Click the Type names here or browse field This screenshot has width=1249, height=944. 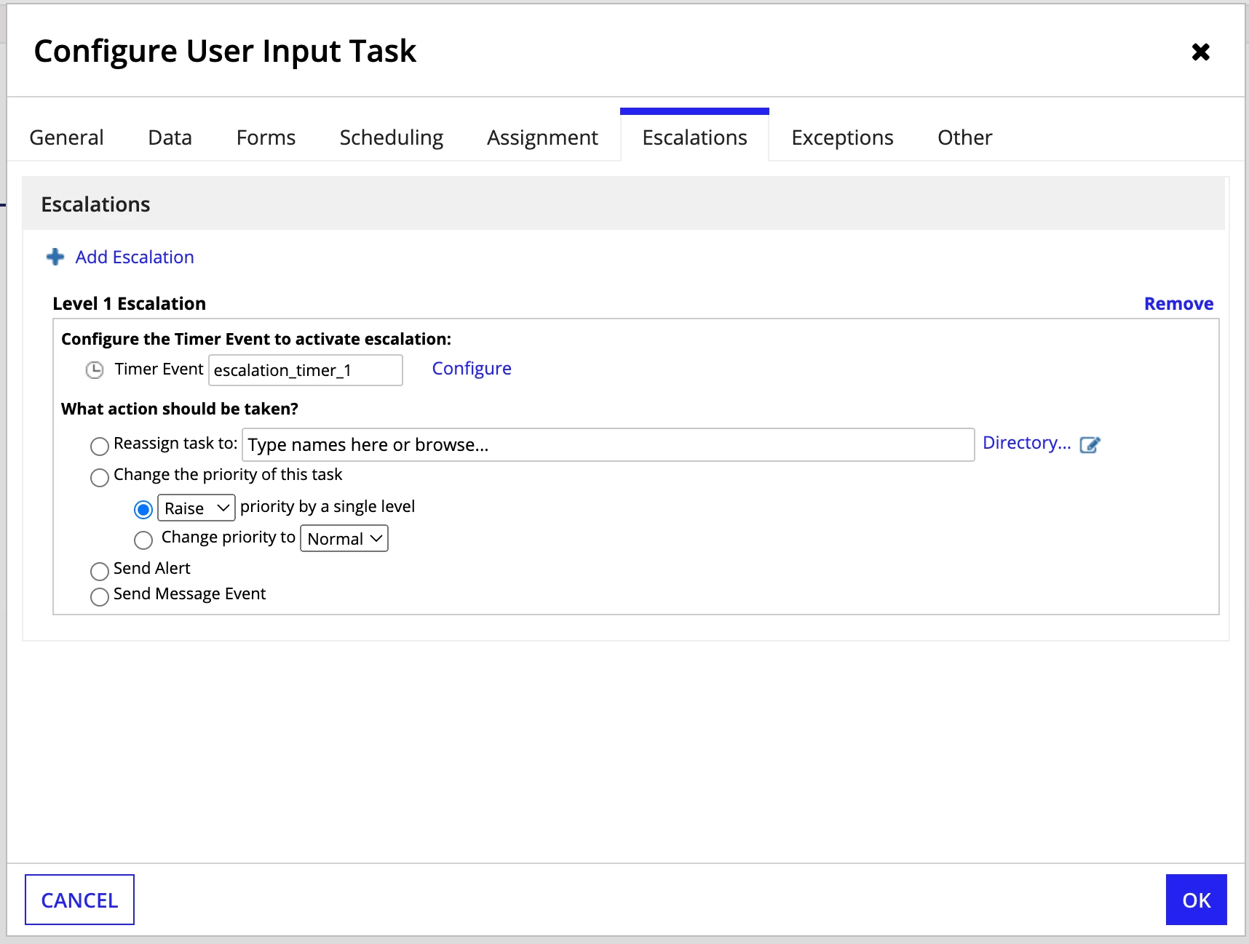(x=608, y=444)
